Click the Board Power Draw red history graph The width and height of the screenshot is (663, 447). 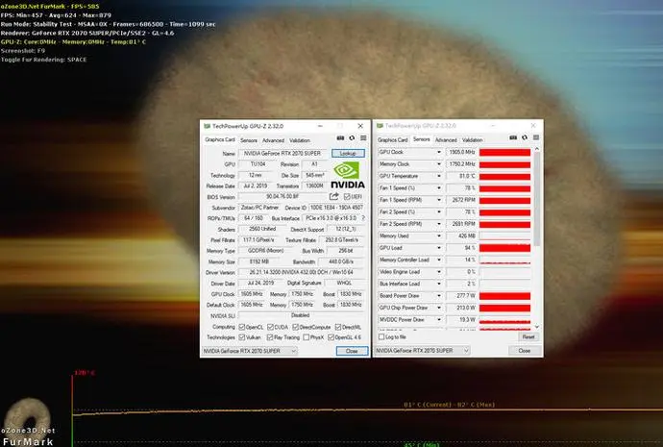504,296
